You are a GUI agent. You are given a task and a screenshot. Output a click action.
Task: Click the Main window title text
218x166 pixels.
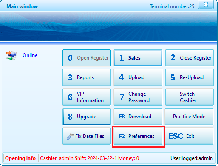22,6
